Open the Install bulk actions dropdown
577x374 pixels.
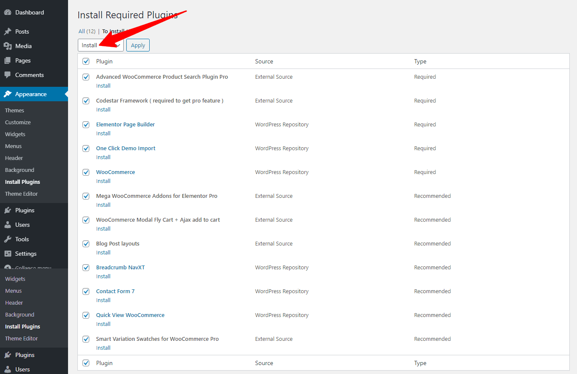click(x=100, y=45)
